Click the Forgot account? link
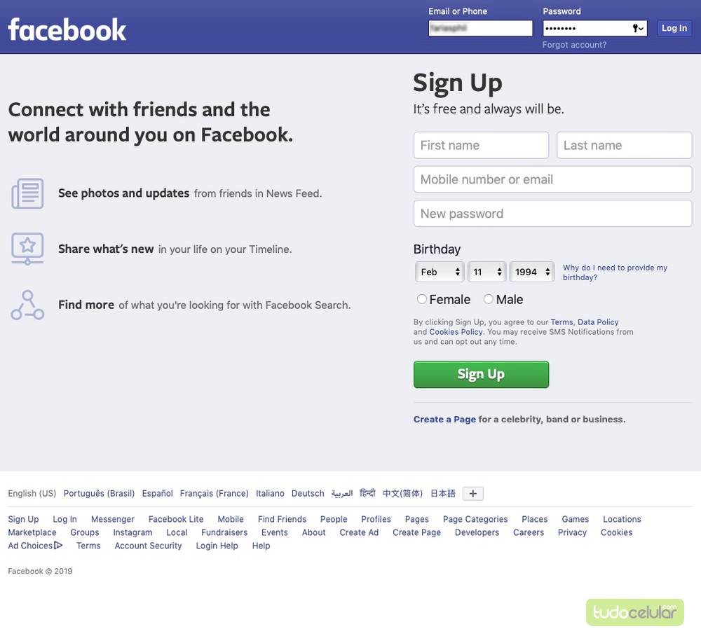This screenshot has height=643, width=701. (574, 45)
